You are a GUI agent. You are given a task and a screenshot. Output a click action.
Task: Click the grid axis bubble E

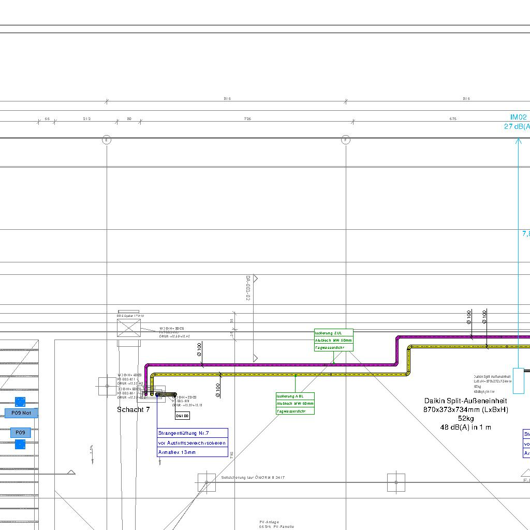tap(107, 140)
